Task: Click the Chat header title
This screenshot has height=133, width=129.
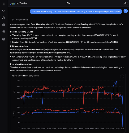Action: (69, 3)
